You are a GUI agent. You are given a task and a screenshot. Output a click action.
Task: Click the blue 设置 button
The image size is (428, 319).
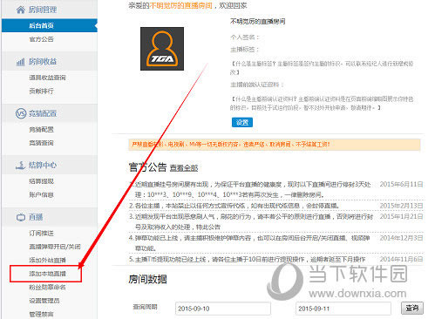click(242, 122)
